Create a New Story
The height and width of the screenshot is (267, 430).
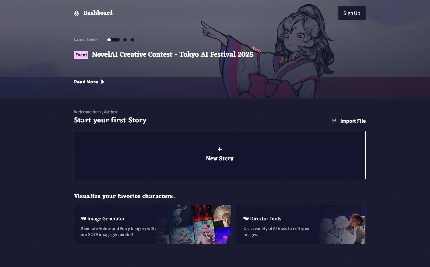pyautogui.click(x=220, y=155)
